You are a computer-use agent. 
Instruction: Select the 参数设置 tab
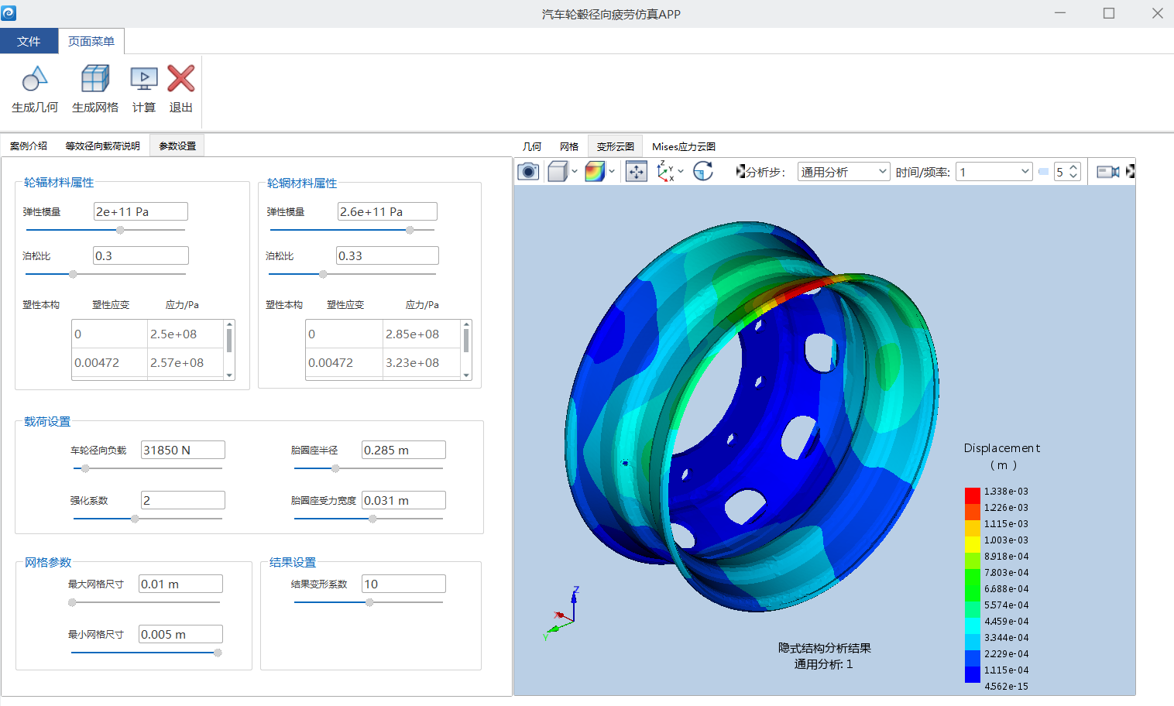[177, 146]
